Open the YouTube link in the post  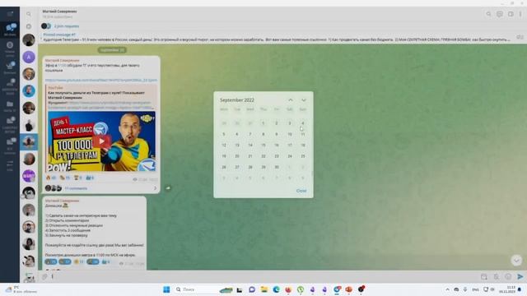click(x=100, y=81)
